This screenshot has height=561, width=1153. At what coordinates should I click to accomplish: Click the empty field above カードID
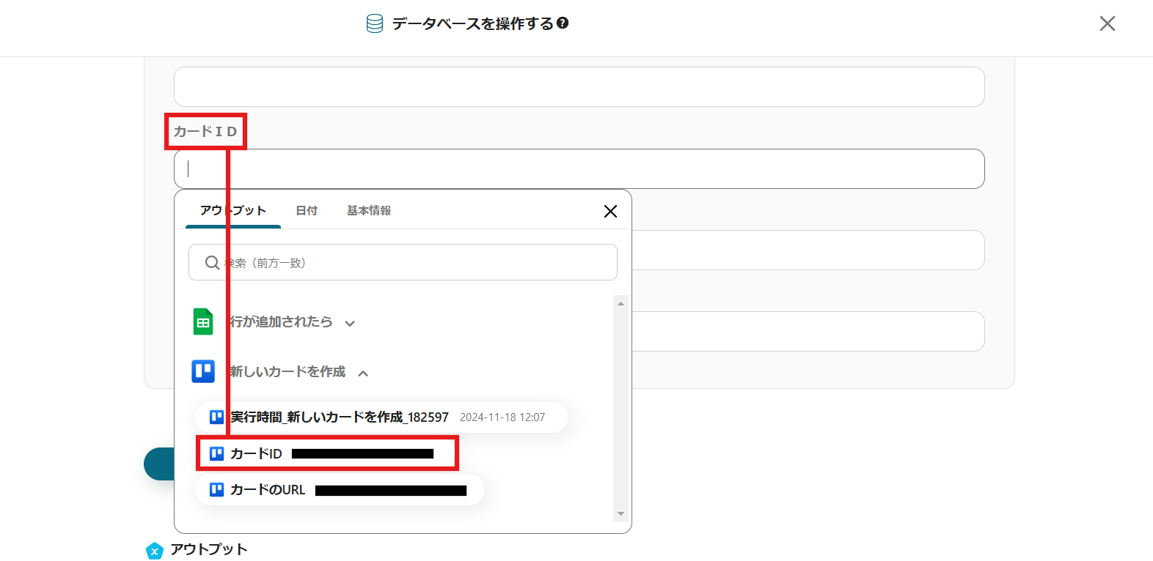pos(579,87)
